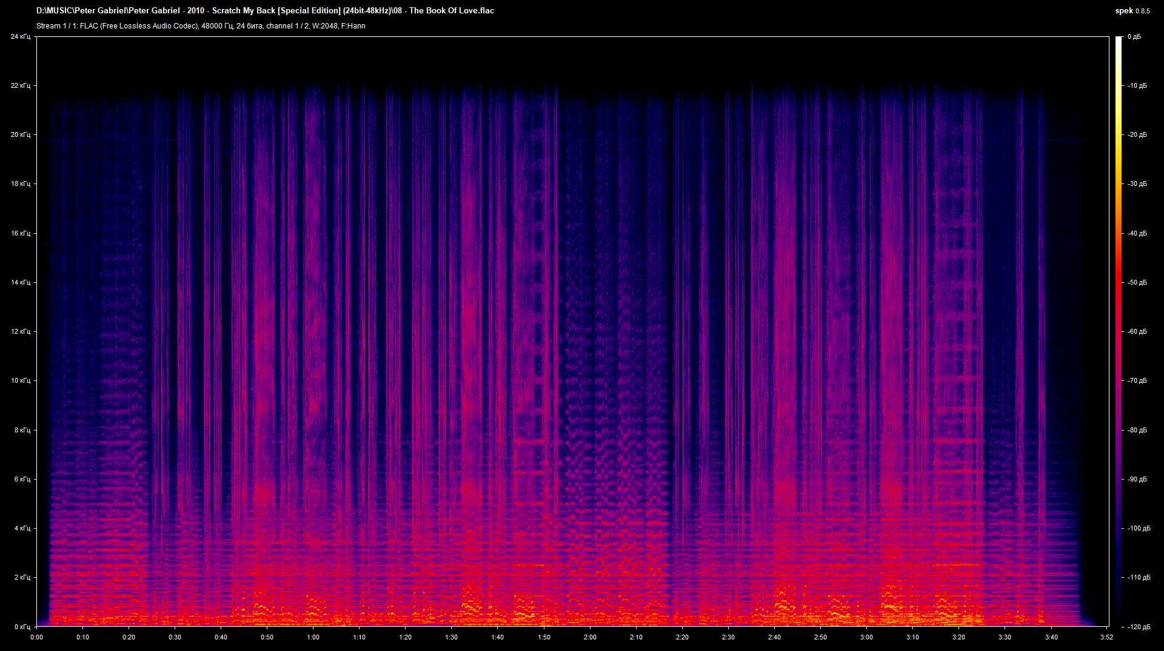1164x651 pixels.
Task: Click the 12 кГц frequency axis label
Action: (20, 332)
